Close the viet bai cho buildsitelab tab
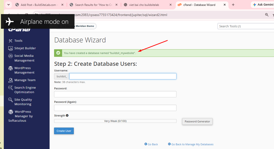Viewport: 274px width, 149px height. [x=170, y=5]
